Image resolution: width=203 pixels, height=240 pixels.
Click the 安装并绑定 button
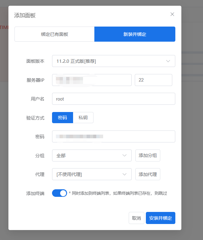click(161, 218)
